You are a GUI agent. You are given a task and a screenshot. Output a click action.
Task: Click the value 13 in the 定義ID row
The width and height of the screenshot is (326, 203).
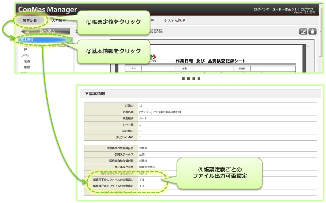pos(141,106)
